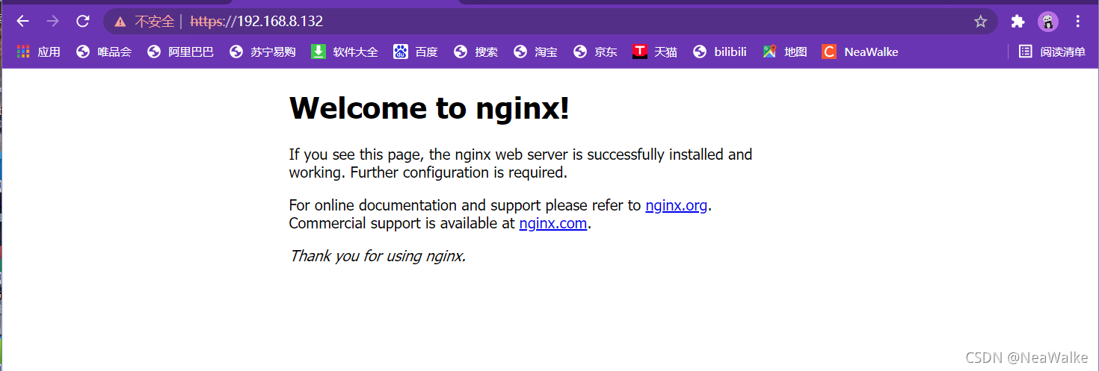Click the 不安全 security label
Screen dimensions: 1099x371
click(155, 22)
